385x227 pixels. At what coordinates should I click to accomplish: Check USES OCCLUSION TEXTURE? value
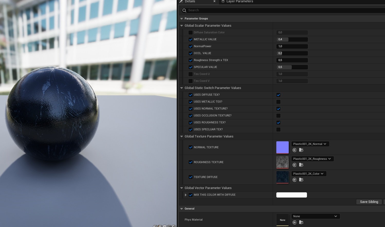tap(278, 116)
